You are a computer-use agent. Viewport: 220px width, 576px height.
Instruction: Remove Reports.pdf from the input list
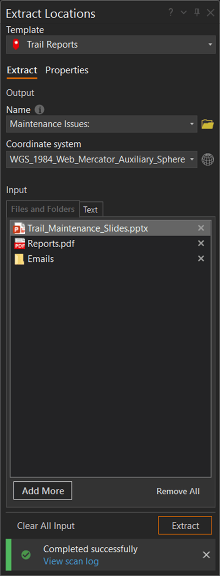coord(201,243)
